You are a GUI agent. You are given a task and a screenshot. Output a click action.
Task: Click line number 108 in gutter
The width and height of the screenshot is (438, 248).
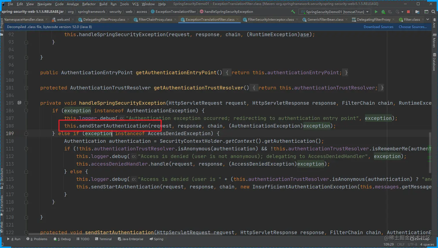(10, 126)
